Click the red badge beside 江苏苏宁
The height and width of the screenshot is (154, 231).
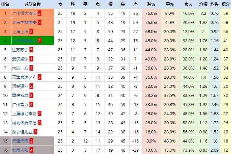click(x=31, y=50)
